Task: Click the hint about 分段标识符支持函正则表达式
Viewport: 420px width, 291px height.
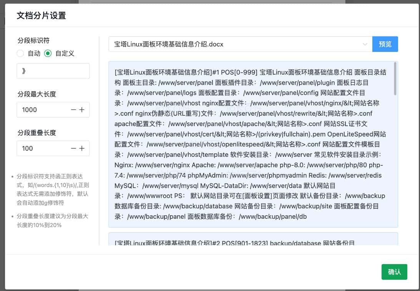Action: coord(53,190)
